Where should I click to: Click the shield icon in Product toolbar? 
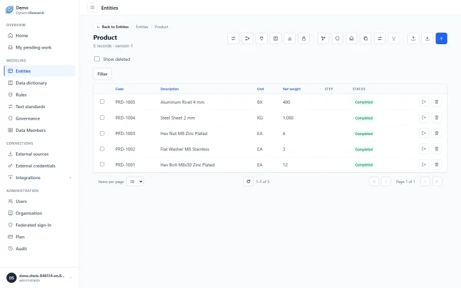pos(337,38)
